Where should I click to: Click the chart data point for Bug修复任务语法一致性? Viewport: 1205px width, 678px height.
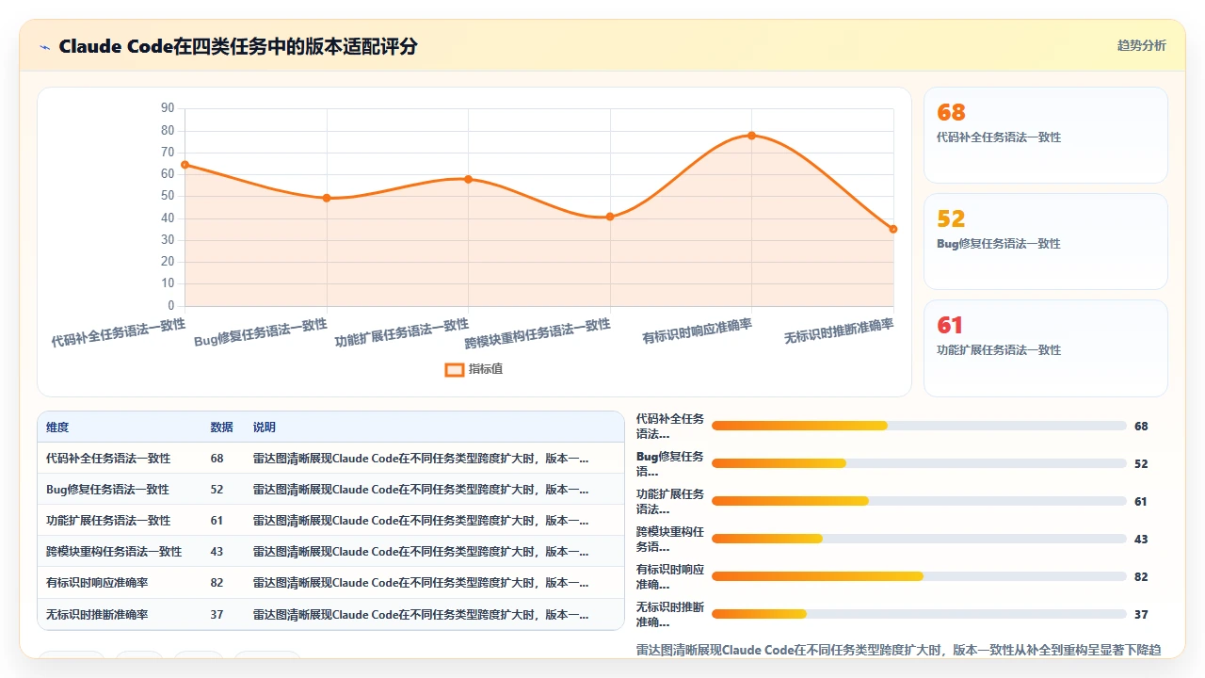click(327, 198)
